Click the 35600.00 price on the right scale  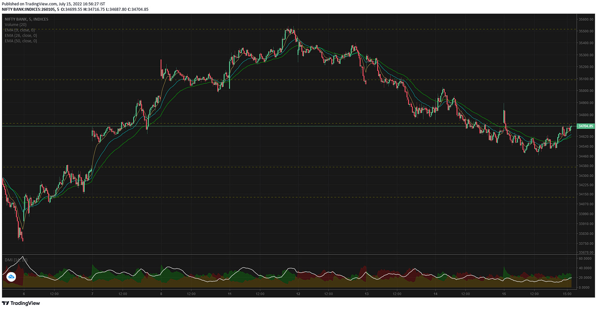click(585, 19)
